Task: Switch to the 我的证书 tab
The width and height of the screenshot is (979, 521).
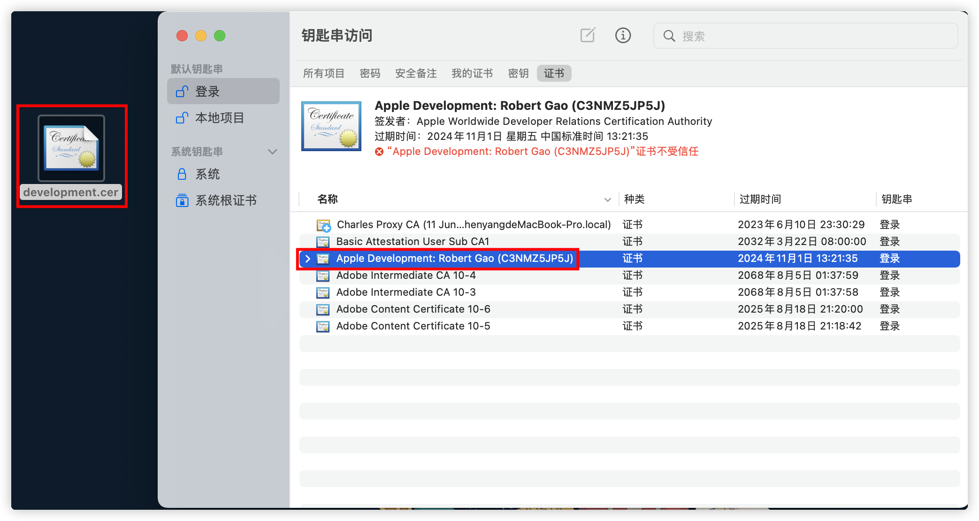Action: [x=472, y=73]
